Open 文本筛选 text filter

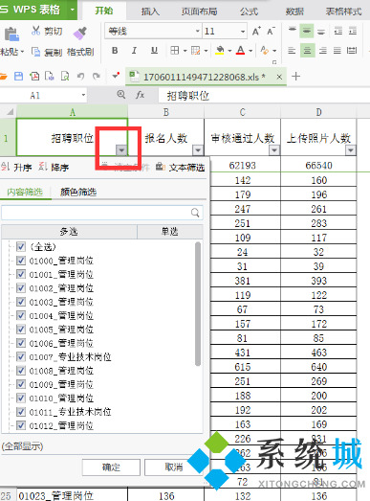[x=181, y=167]
